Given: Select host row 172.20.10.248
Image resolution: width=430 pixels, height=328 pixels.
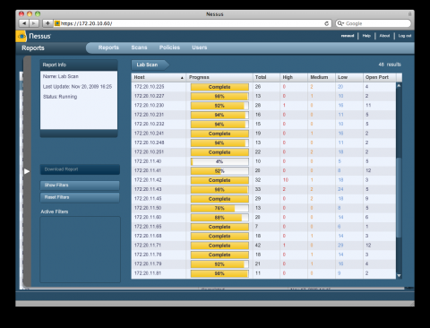Looking at the screenshot, I should click(263, 142).
